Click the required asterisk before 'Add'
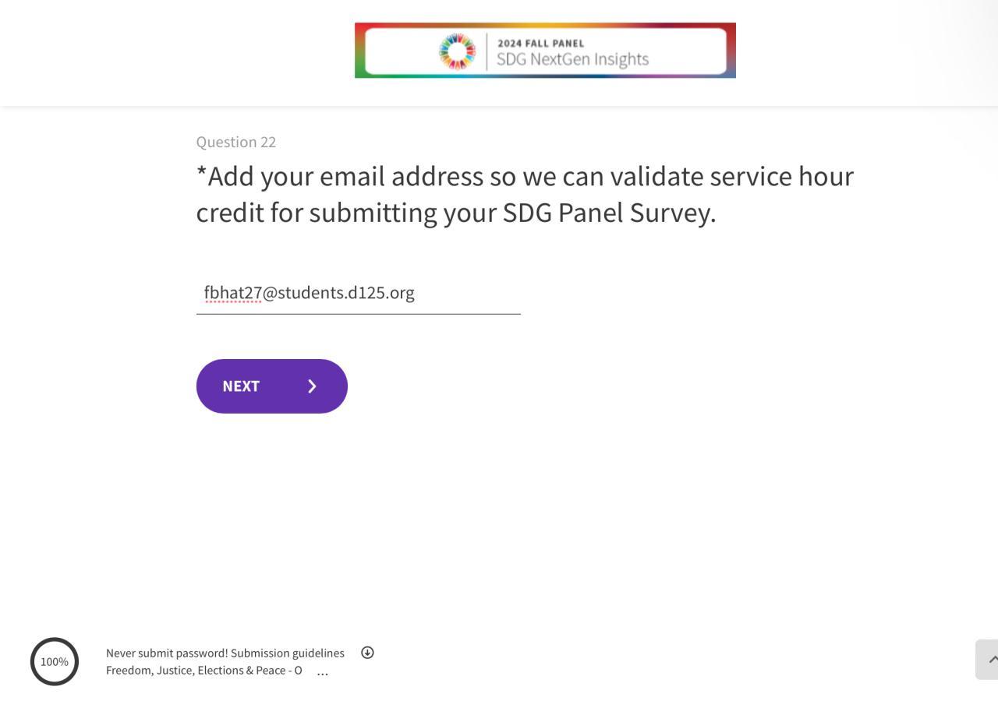Screen dimensions: 998x708 click(201, 174)
